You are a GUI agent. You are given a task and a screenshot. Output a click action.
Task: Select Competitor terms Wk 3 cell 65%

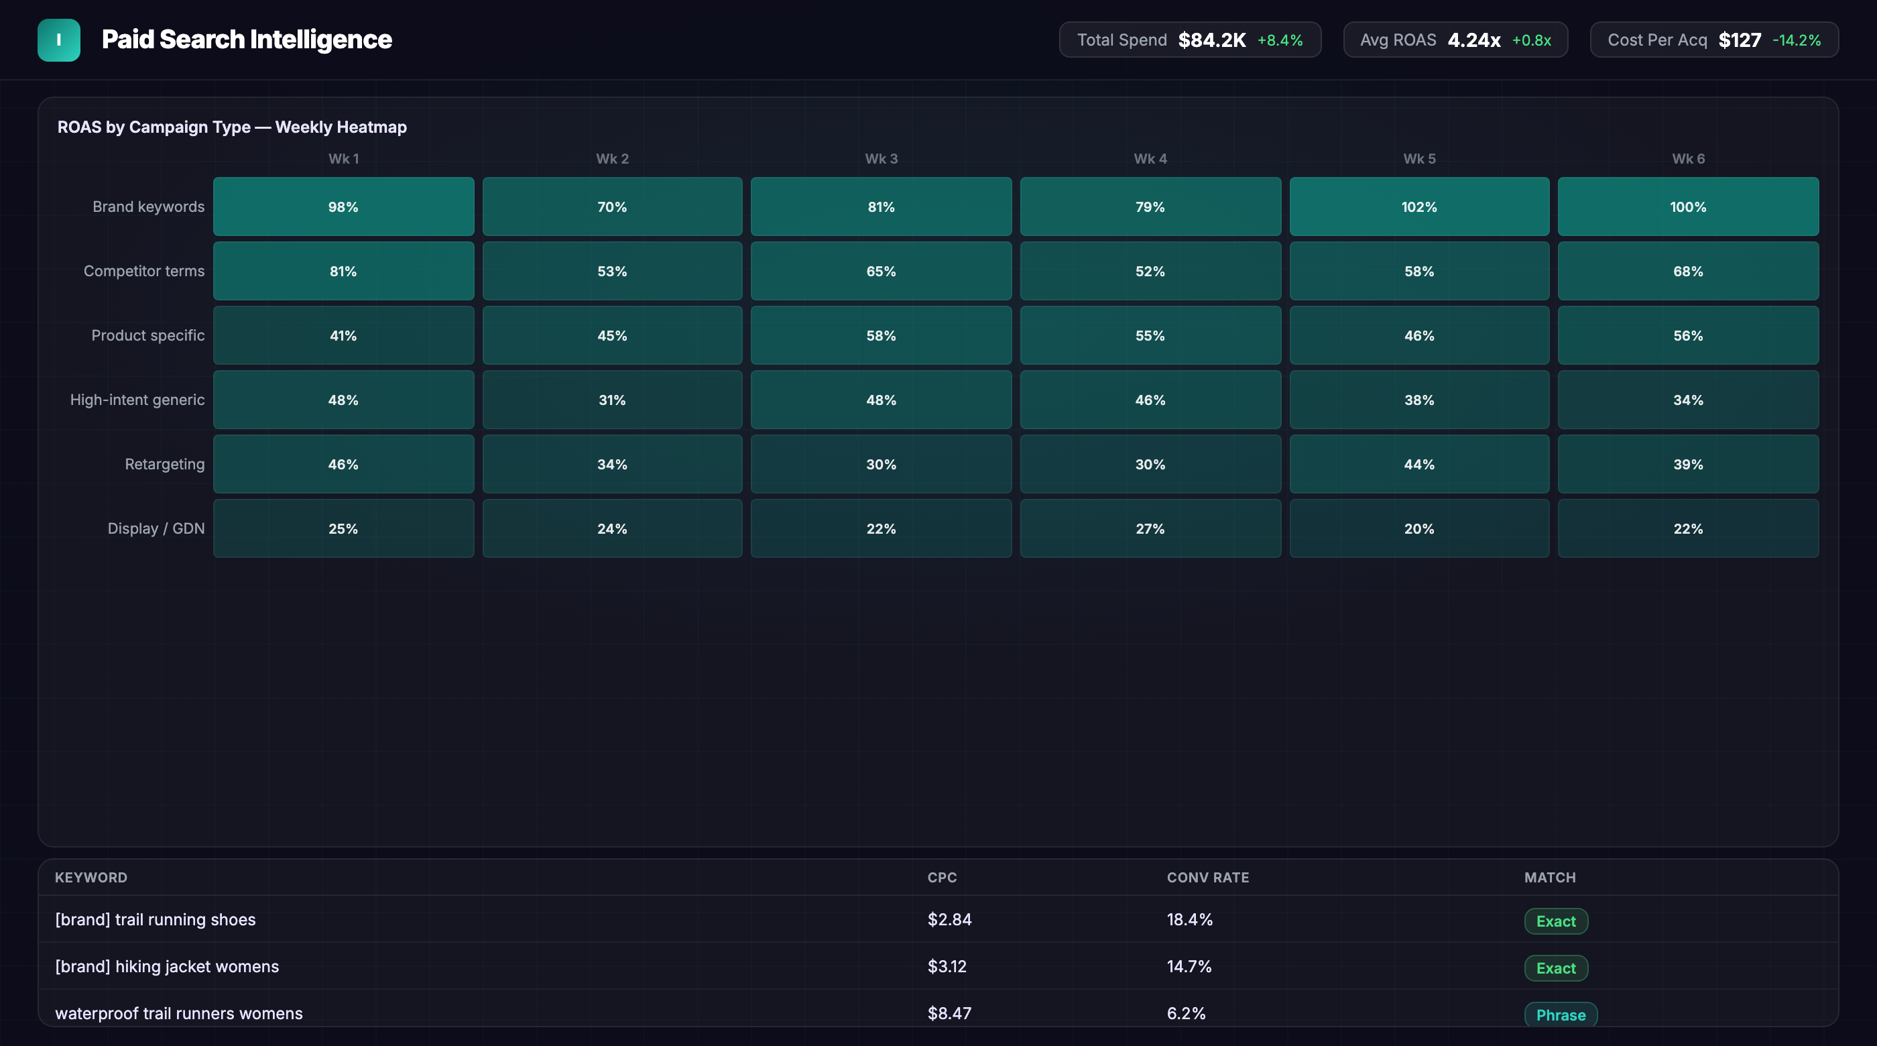point(881,271)
